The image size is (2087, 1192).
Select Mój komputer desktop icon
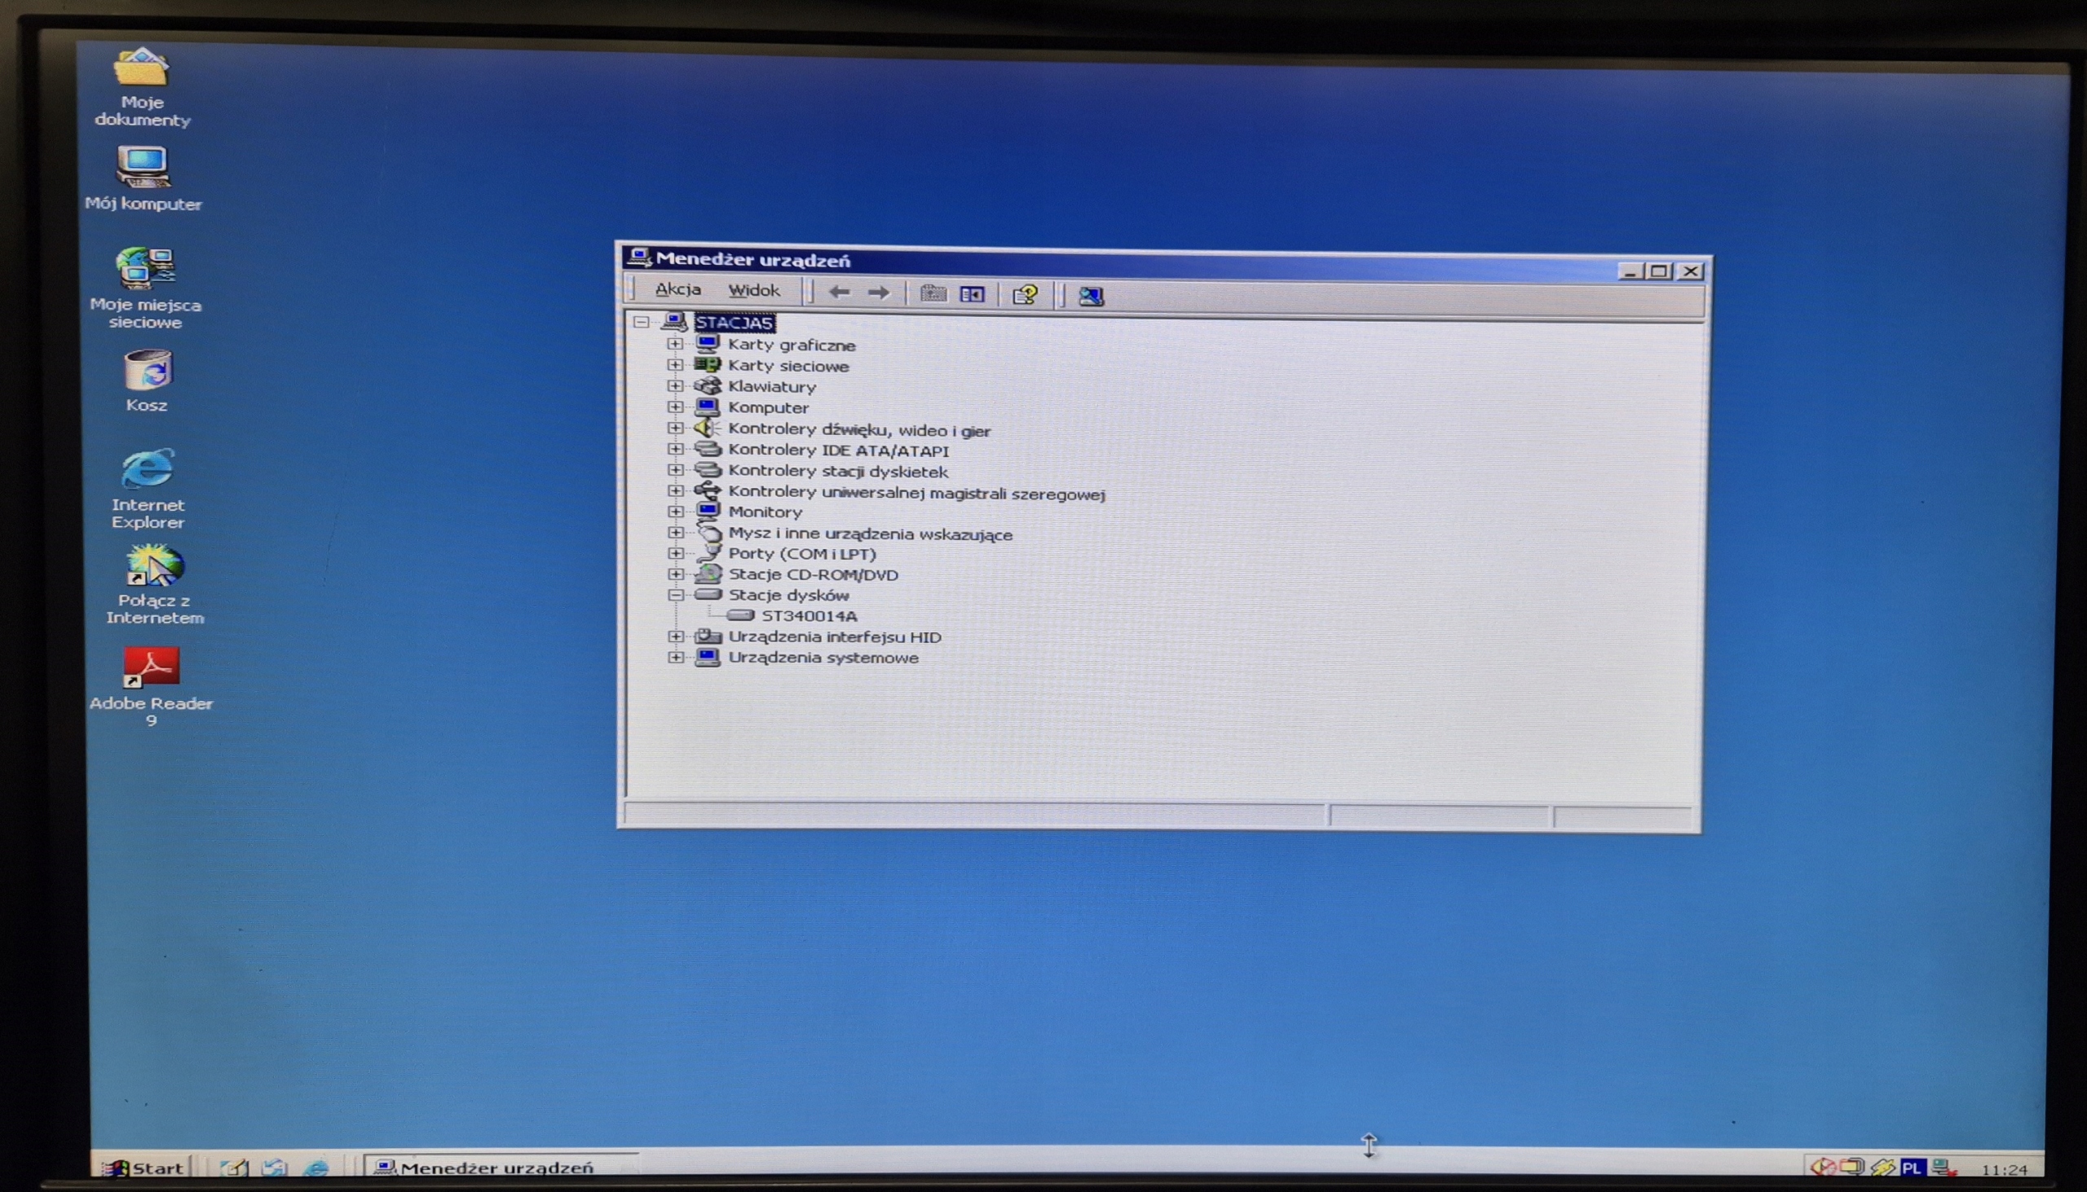coord(143,178)
